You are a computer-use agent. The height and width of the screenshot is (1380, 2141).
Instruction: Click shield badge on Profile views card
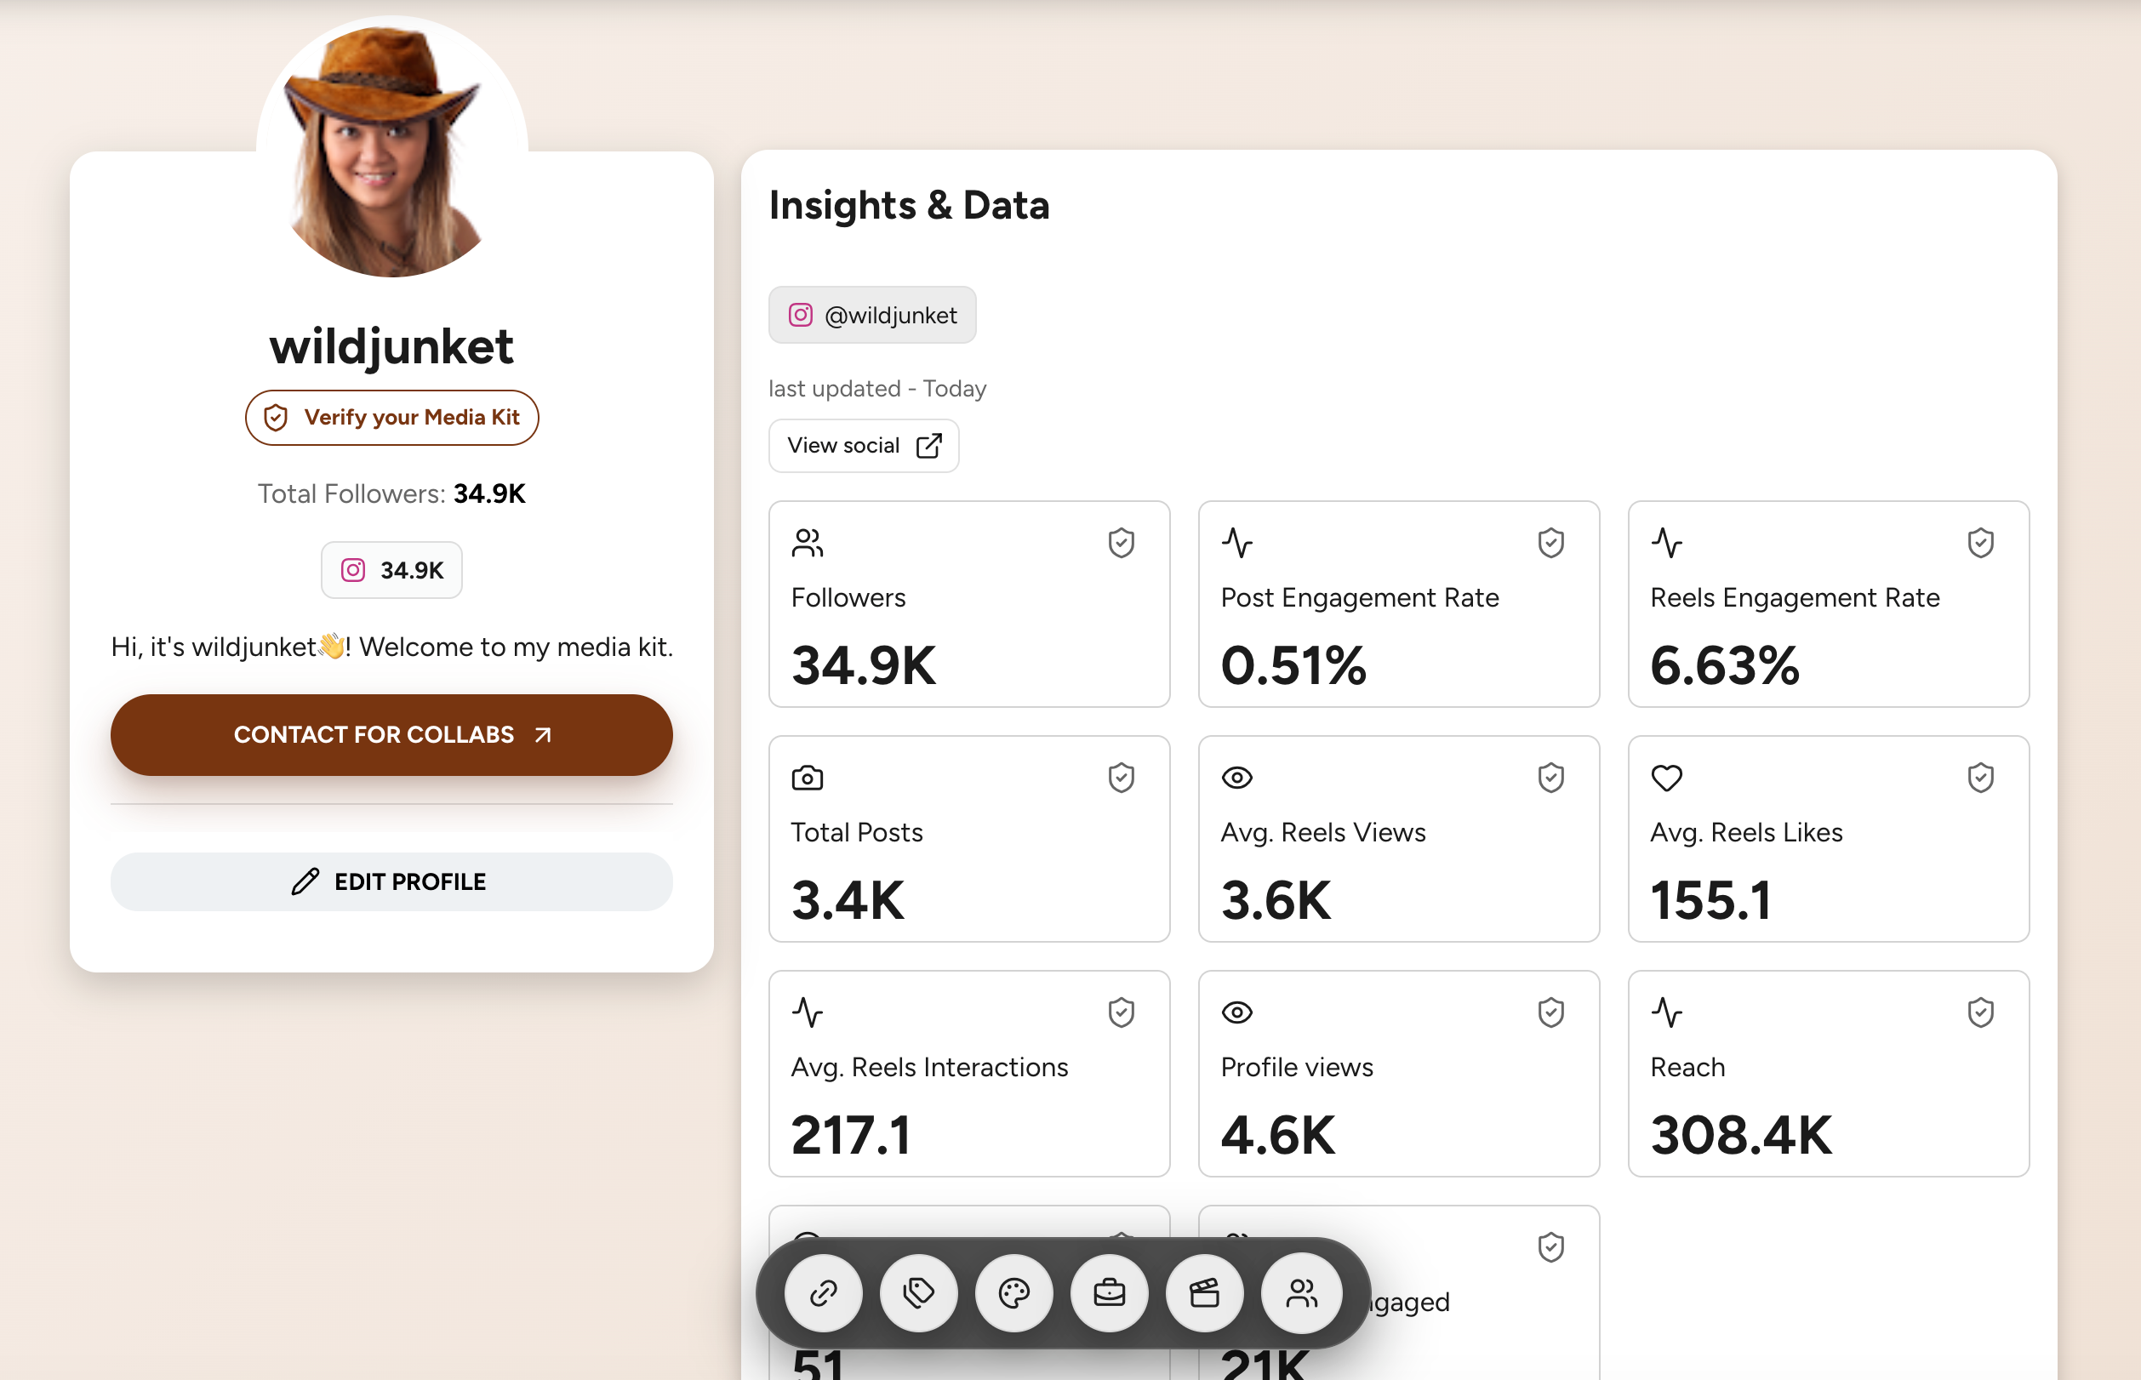pos(1550,1012)
